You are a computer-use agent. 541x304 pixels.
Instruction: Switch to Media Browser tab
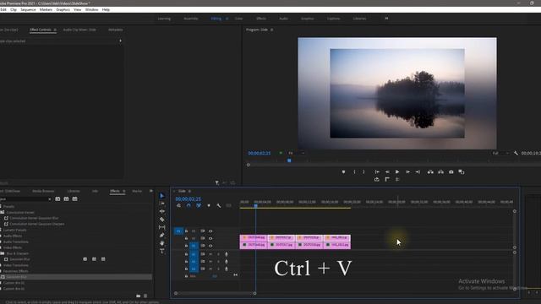tap(43, 192)
